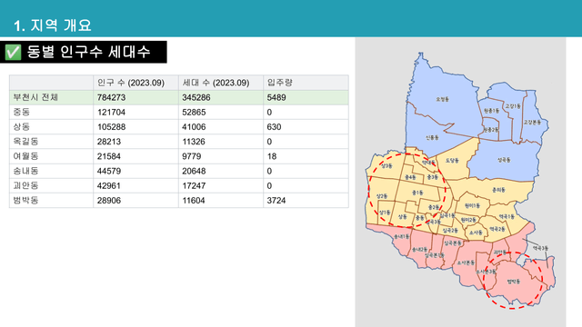Click the '도당동' label on the map
The height and width of the screenshot is (327, 582).
pyautogui.click(x=452, y=160)
